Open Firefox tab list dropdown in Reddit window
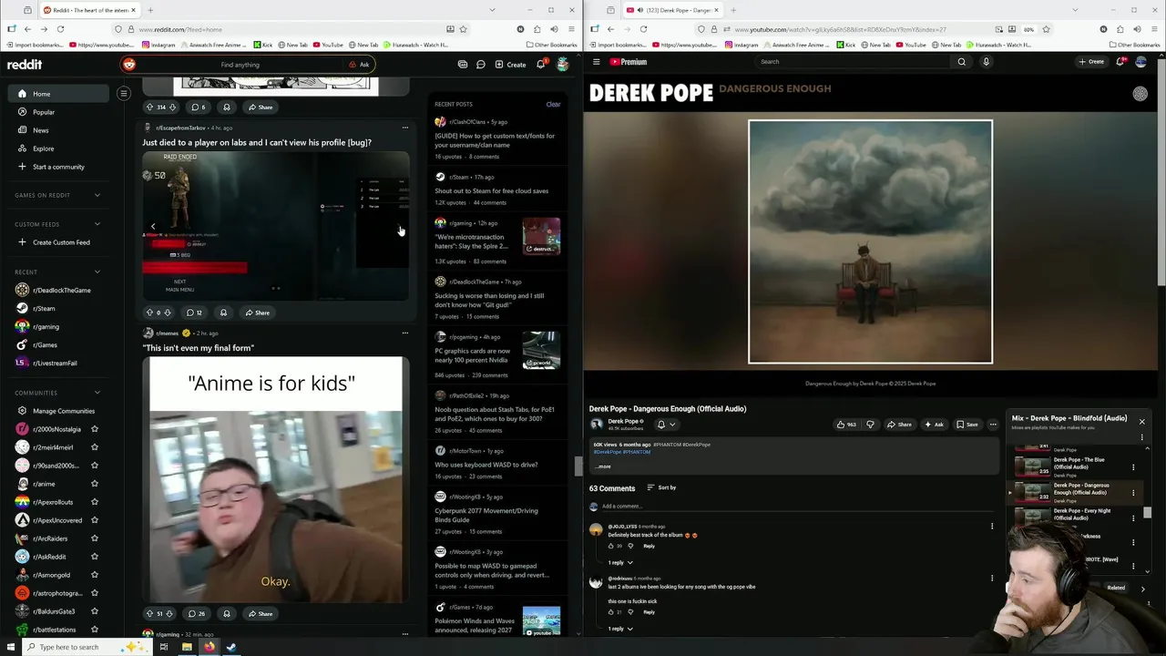 click(492, 10)
